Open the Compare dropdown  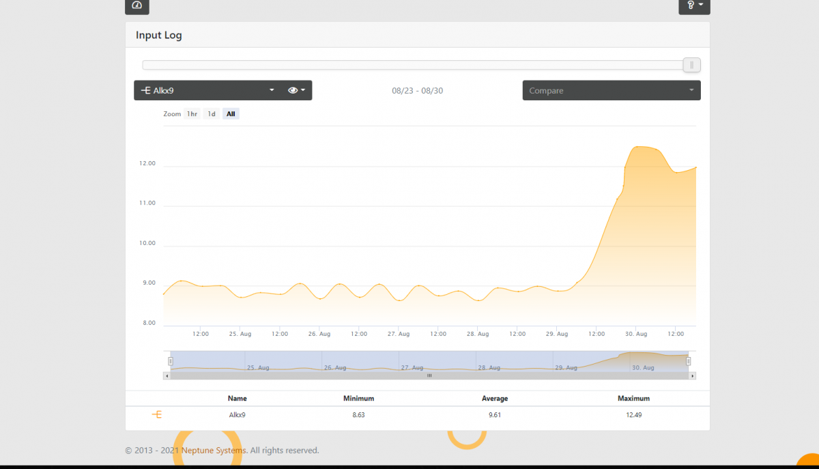[612, 90]
